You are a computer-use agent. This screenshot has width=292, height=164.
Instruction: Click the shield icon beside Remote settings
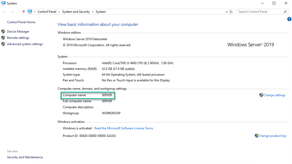pyautogui.click(x=3, y=38)
